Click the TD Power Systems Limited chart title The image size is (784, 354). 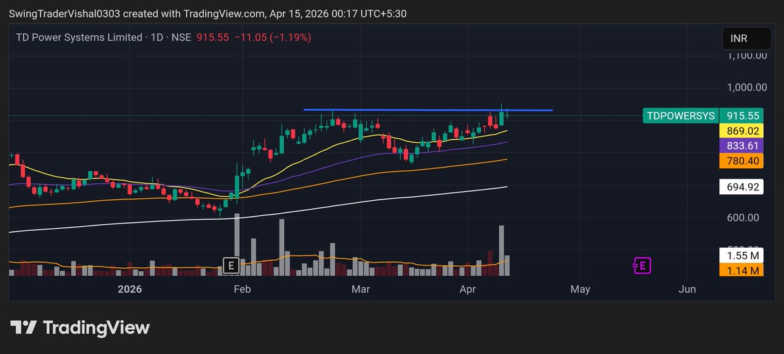(x=79, y=38)
